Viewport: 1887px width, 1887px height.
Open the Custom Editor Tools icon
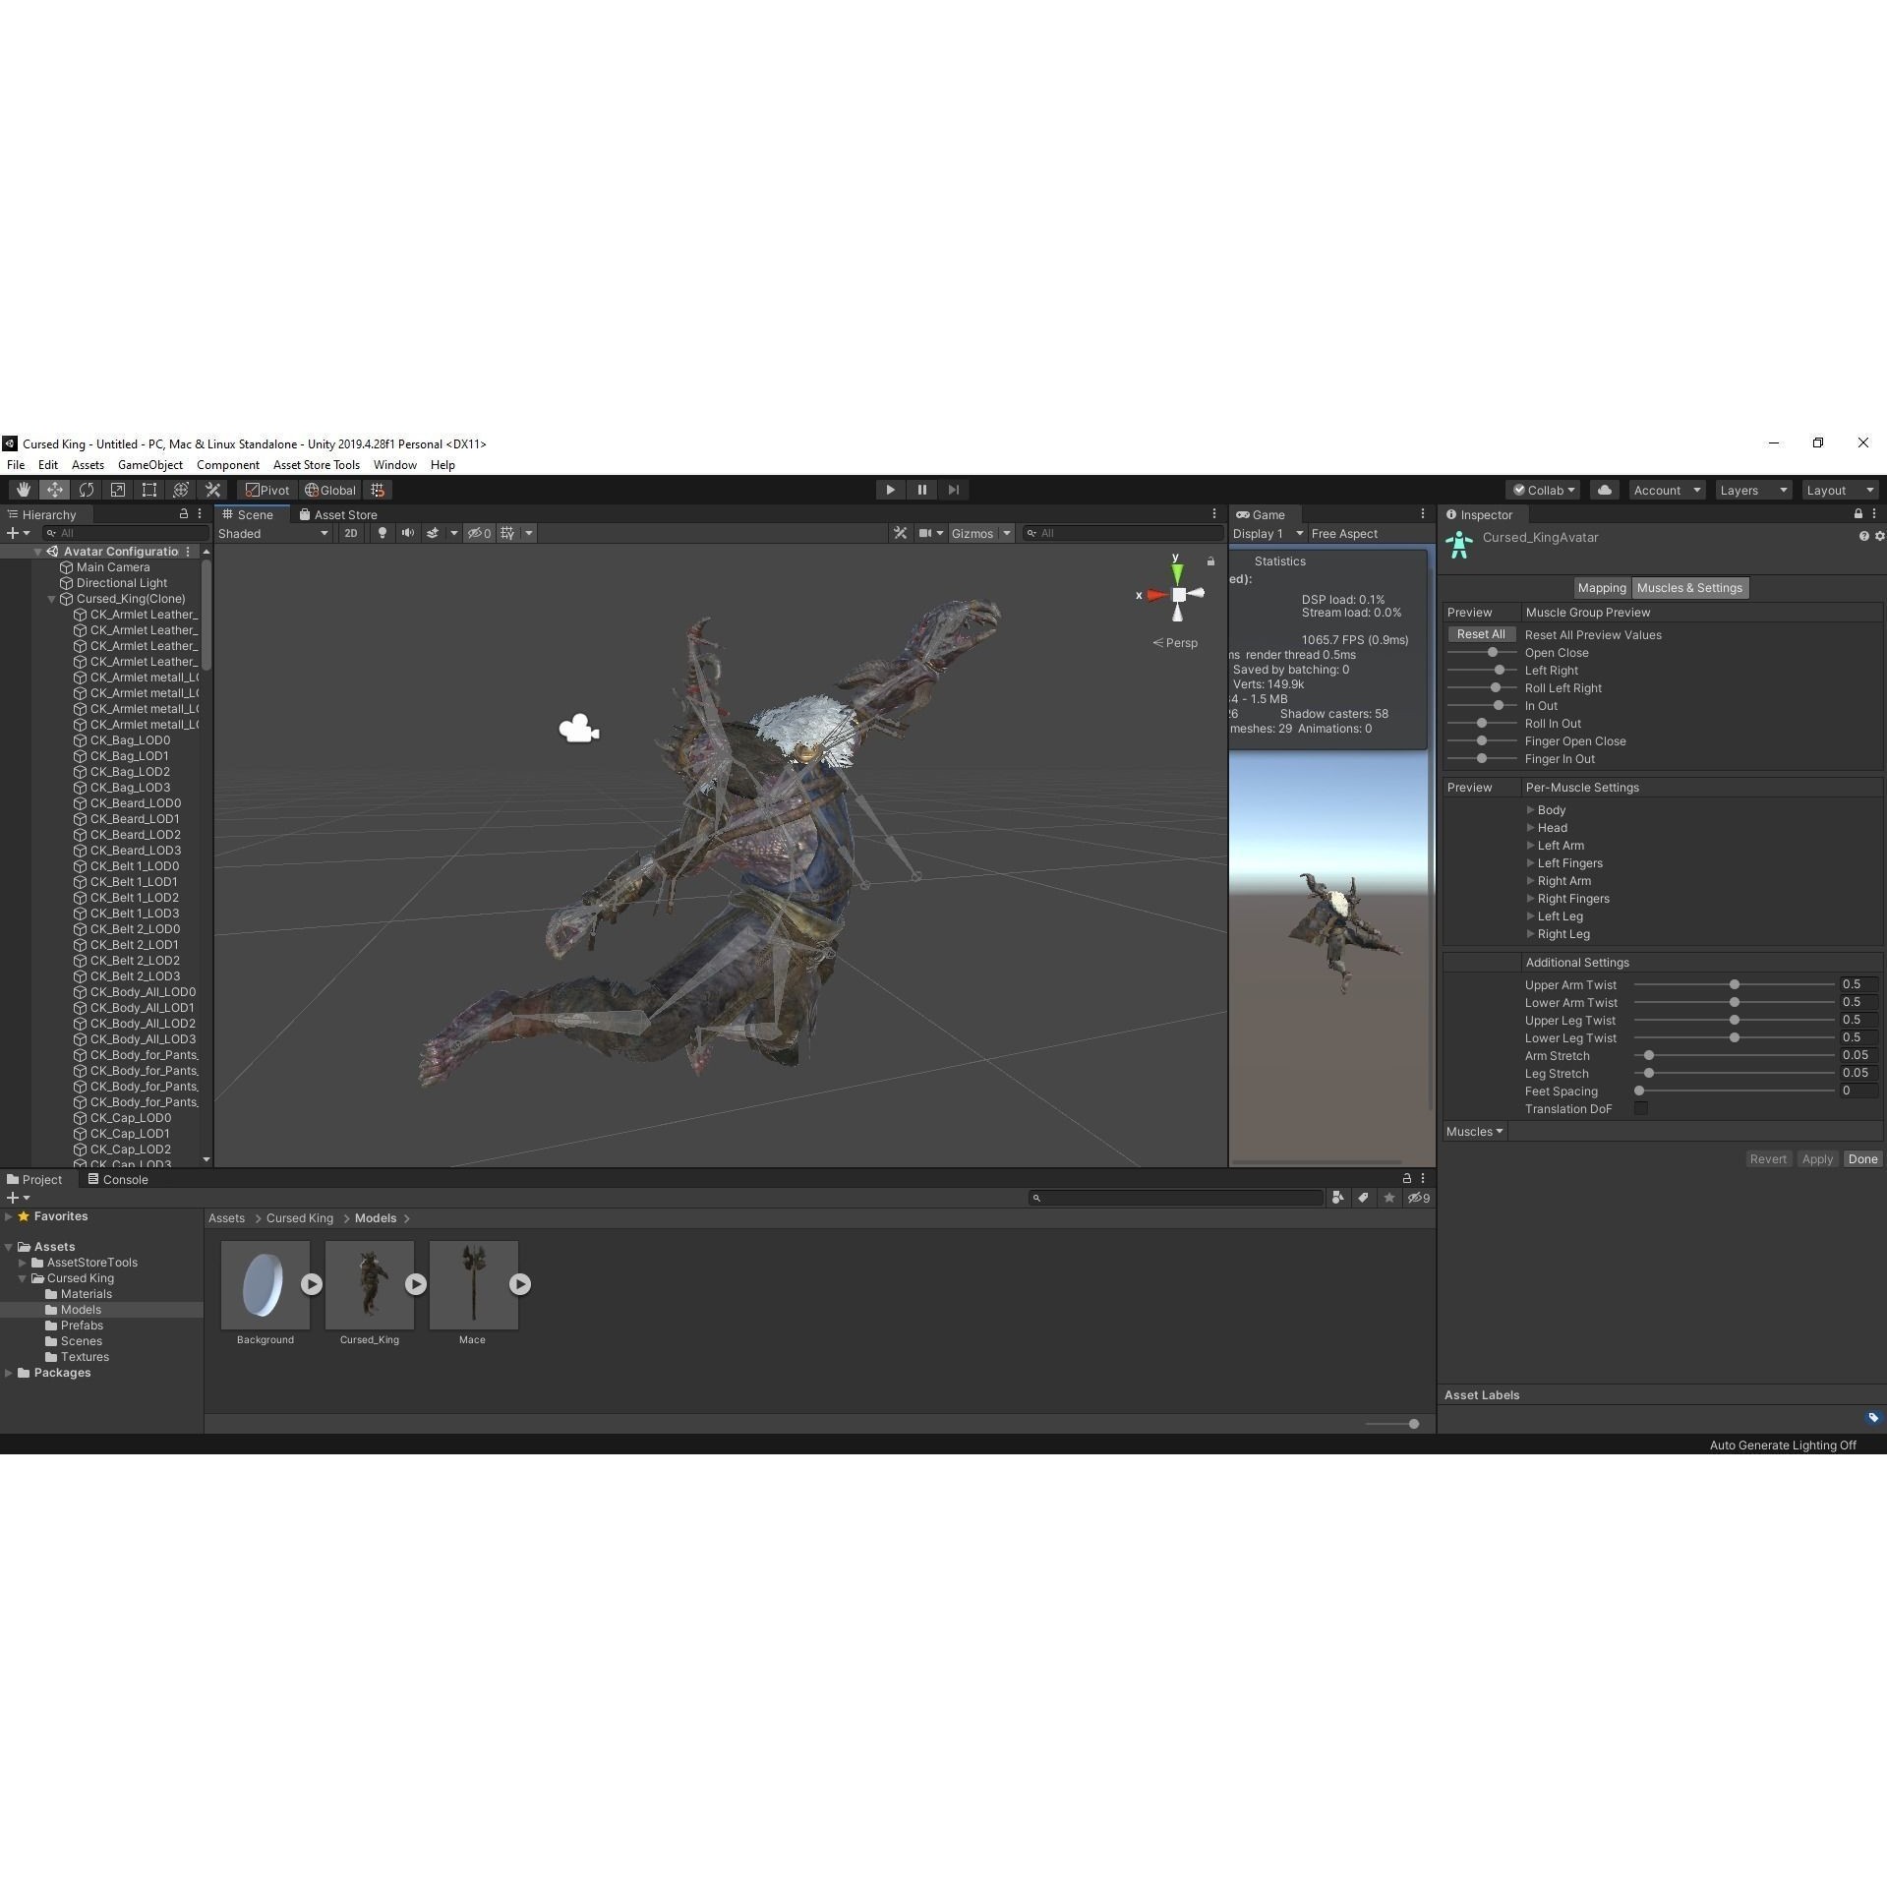coord(212,489)
